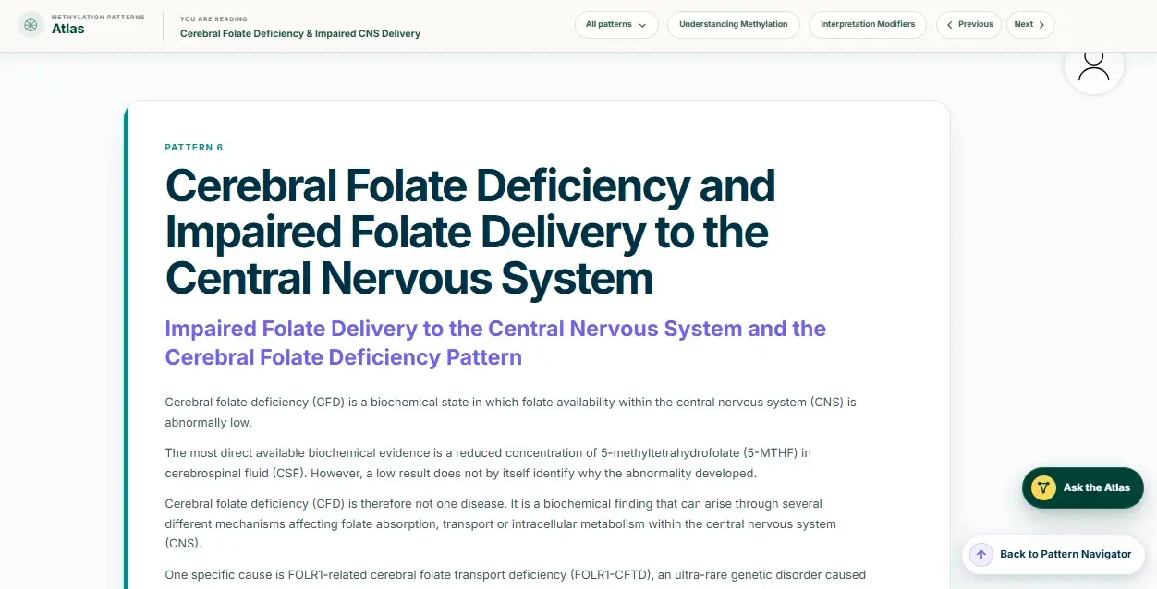Viewport: 1157px width, 589px height.
Task: Click the purple Impaired Folate Delivery subheading
Action: [495, 343]
